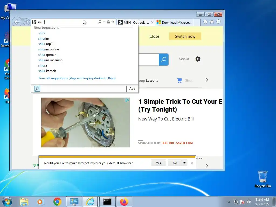Open the Action Center flag icon

(x=242, y=202)
